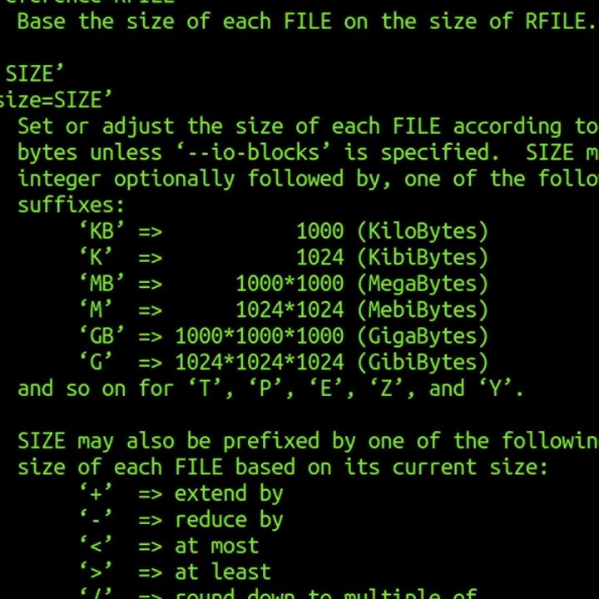Viewport: 599px width, 599px height.
Task: Click the '(MebiBytes)' text
Action: 423,309
